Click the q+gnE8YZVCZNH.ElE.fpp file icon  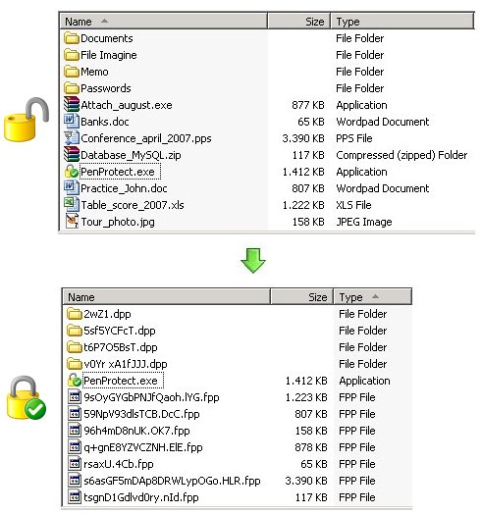[x=75, y=447]
